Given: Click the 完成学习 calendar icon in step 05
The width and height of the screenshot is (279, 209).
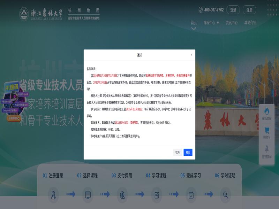Looking at the screenshot, I should pyautogui.click(x=191, y=194).
